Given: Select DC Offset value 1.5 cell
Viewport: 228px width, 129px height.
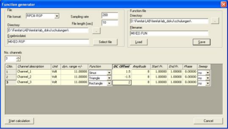Looking at the screenshot, I should click(122, 72).
